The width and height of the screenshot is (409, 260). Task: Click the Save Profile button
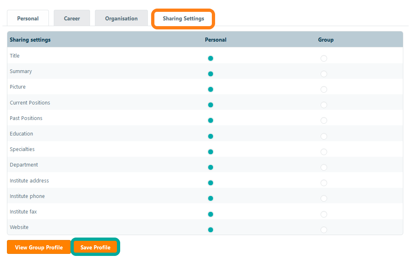pos(95,247)
